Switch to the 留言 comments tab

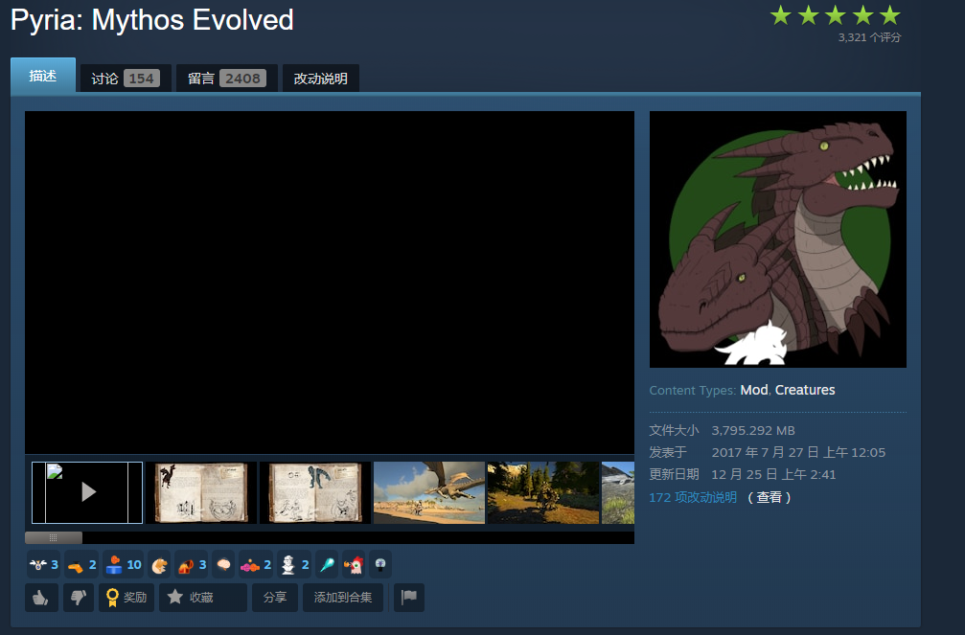(226, 79)
